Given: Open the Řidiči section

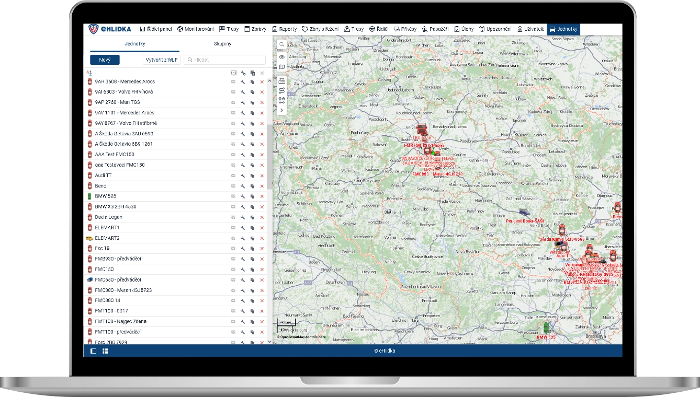Looking at the screenshot, I should click(x=378, y=29).
